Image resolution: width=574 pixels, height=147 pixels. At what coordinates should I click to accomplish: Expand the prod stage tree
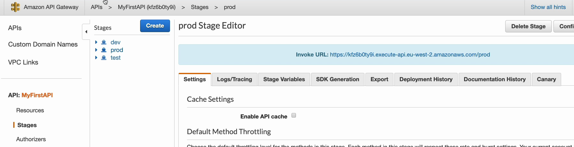pos(96,50)
